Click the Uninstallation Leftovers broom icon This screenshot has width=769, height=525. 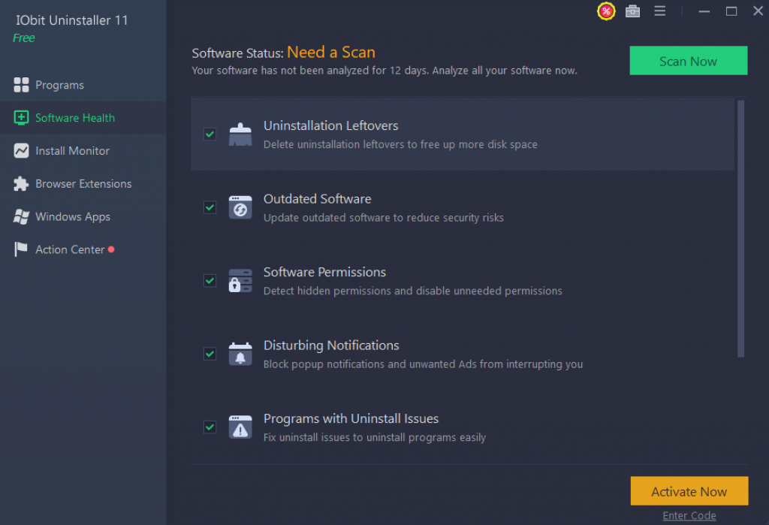(240, 134)
